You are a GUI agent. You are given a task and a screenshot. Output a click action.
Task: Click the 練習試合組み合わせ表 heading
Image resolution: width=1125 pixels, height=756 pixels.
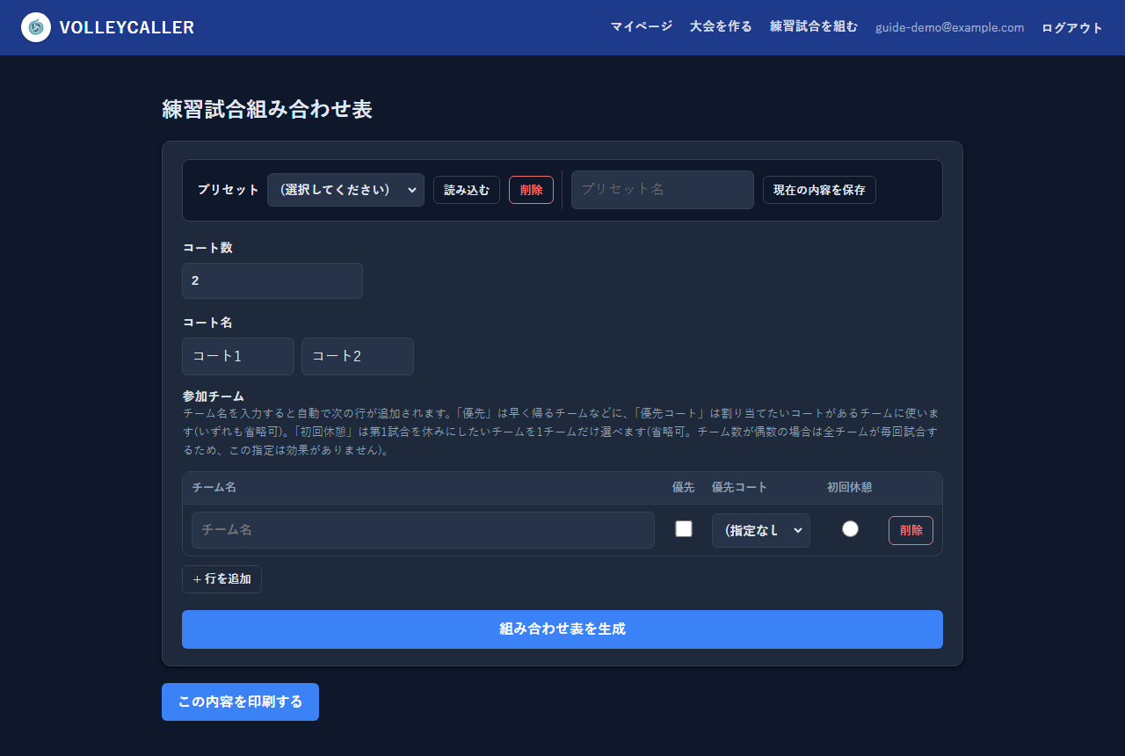click(267, 109)
